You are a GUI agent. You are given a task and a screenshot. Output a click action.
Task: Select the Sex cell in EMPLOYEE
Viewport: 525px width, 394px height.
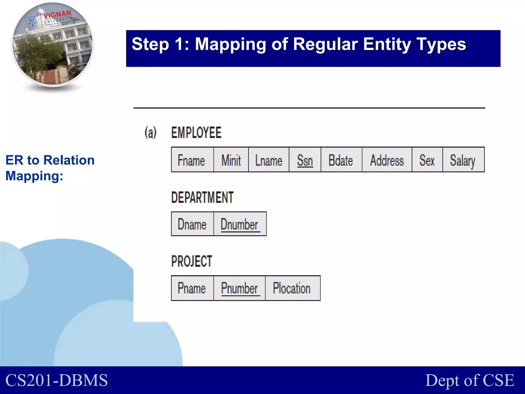point(427,160)
